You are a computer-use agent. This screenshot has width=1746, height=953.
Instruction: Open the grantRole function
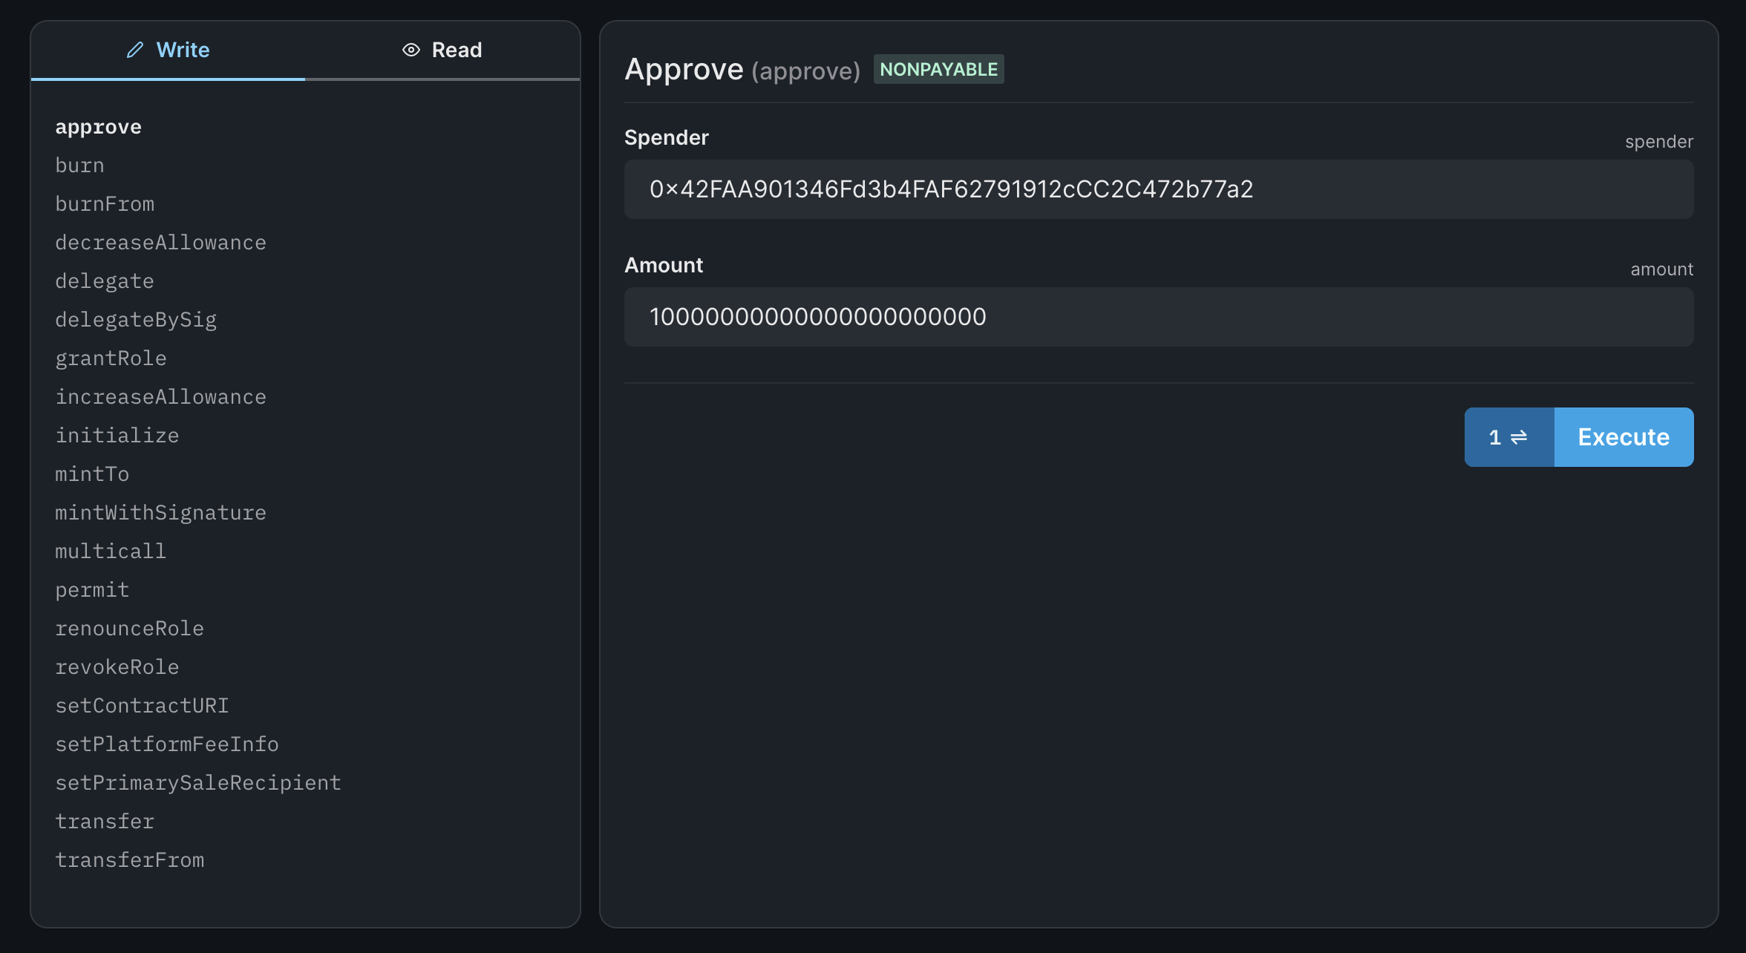click(111, 358)
